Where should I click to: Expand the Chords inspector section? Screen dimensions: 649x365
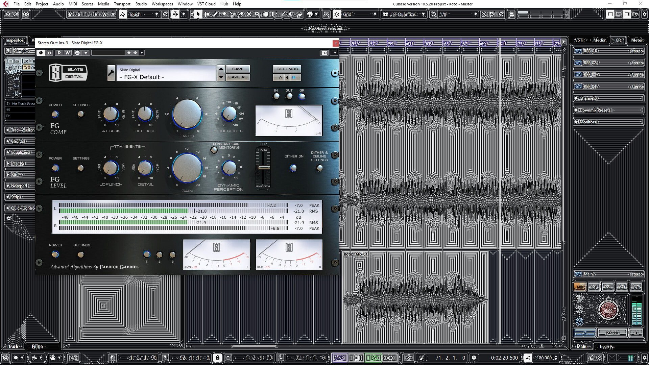[20, 141]
